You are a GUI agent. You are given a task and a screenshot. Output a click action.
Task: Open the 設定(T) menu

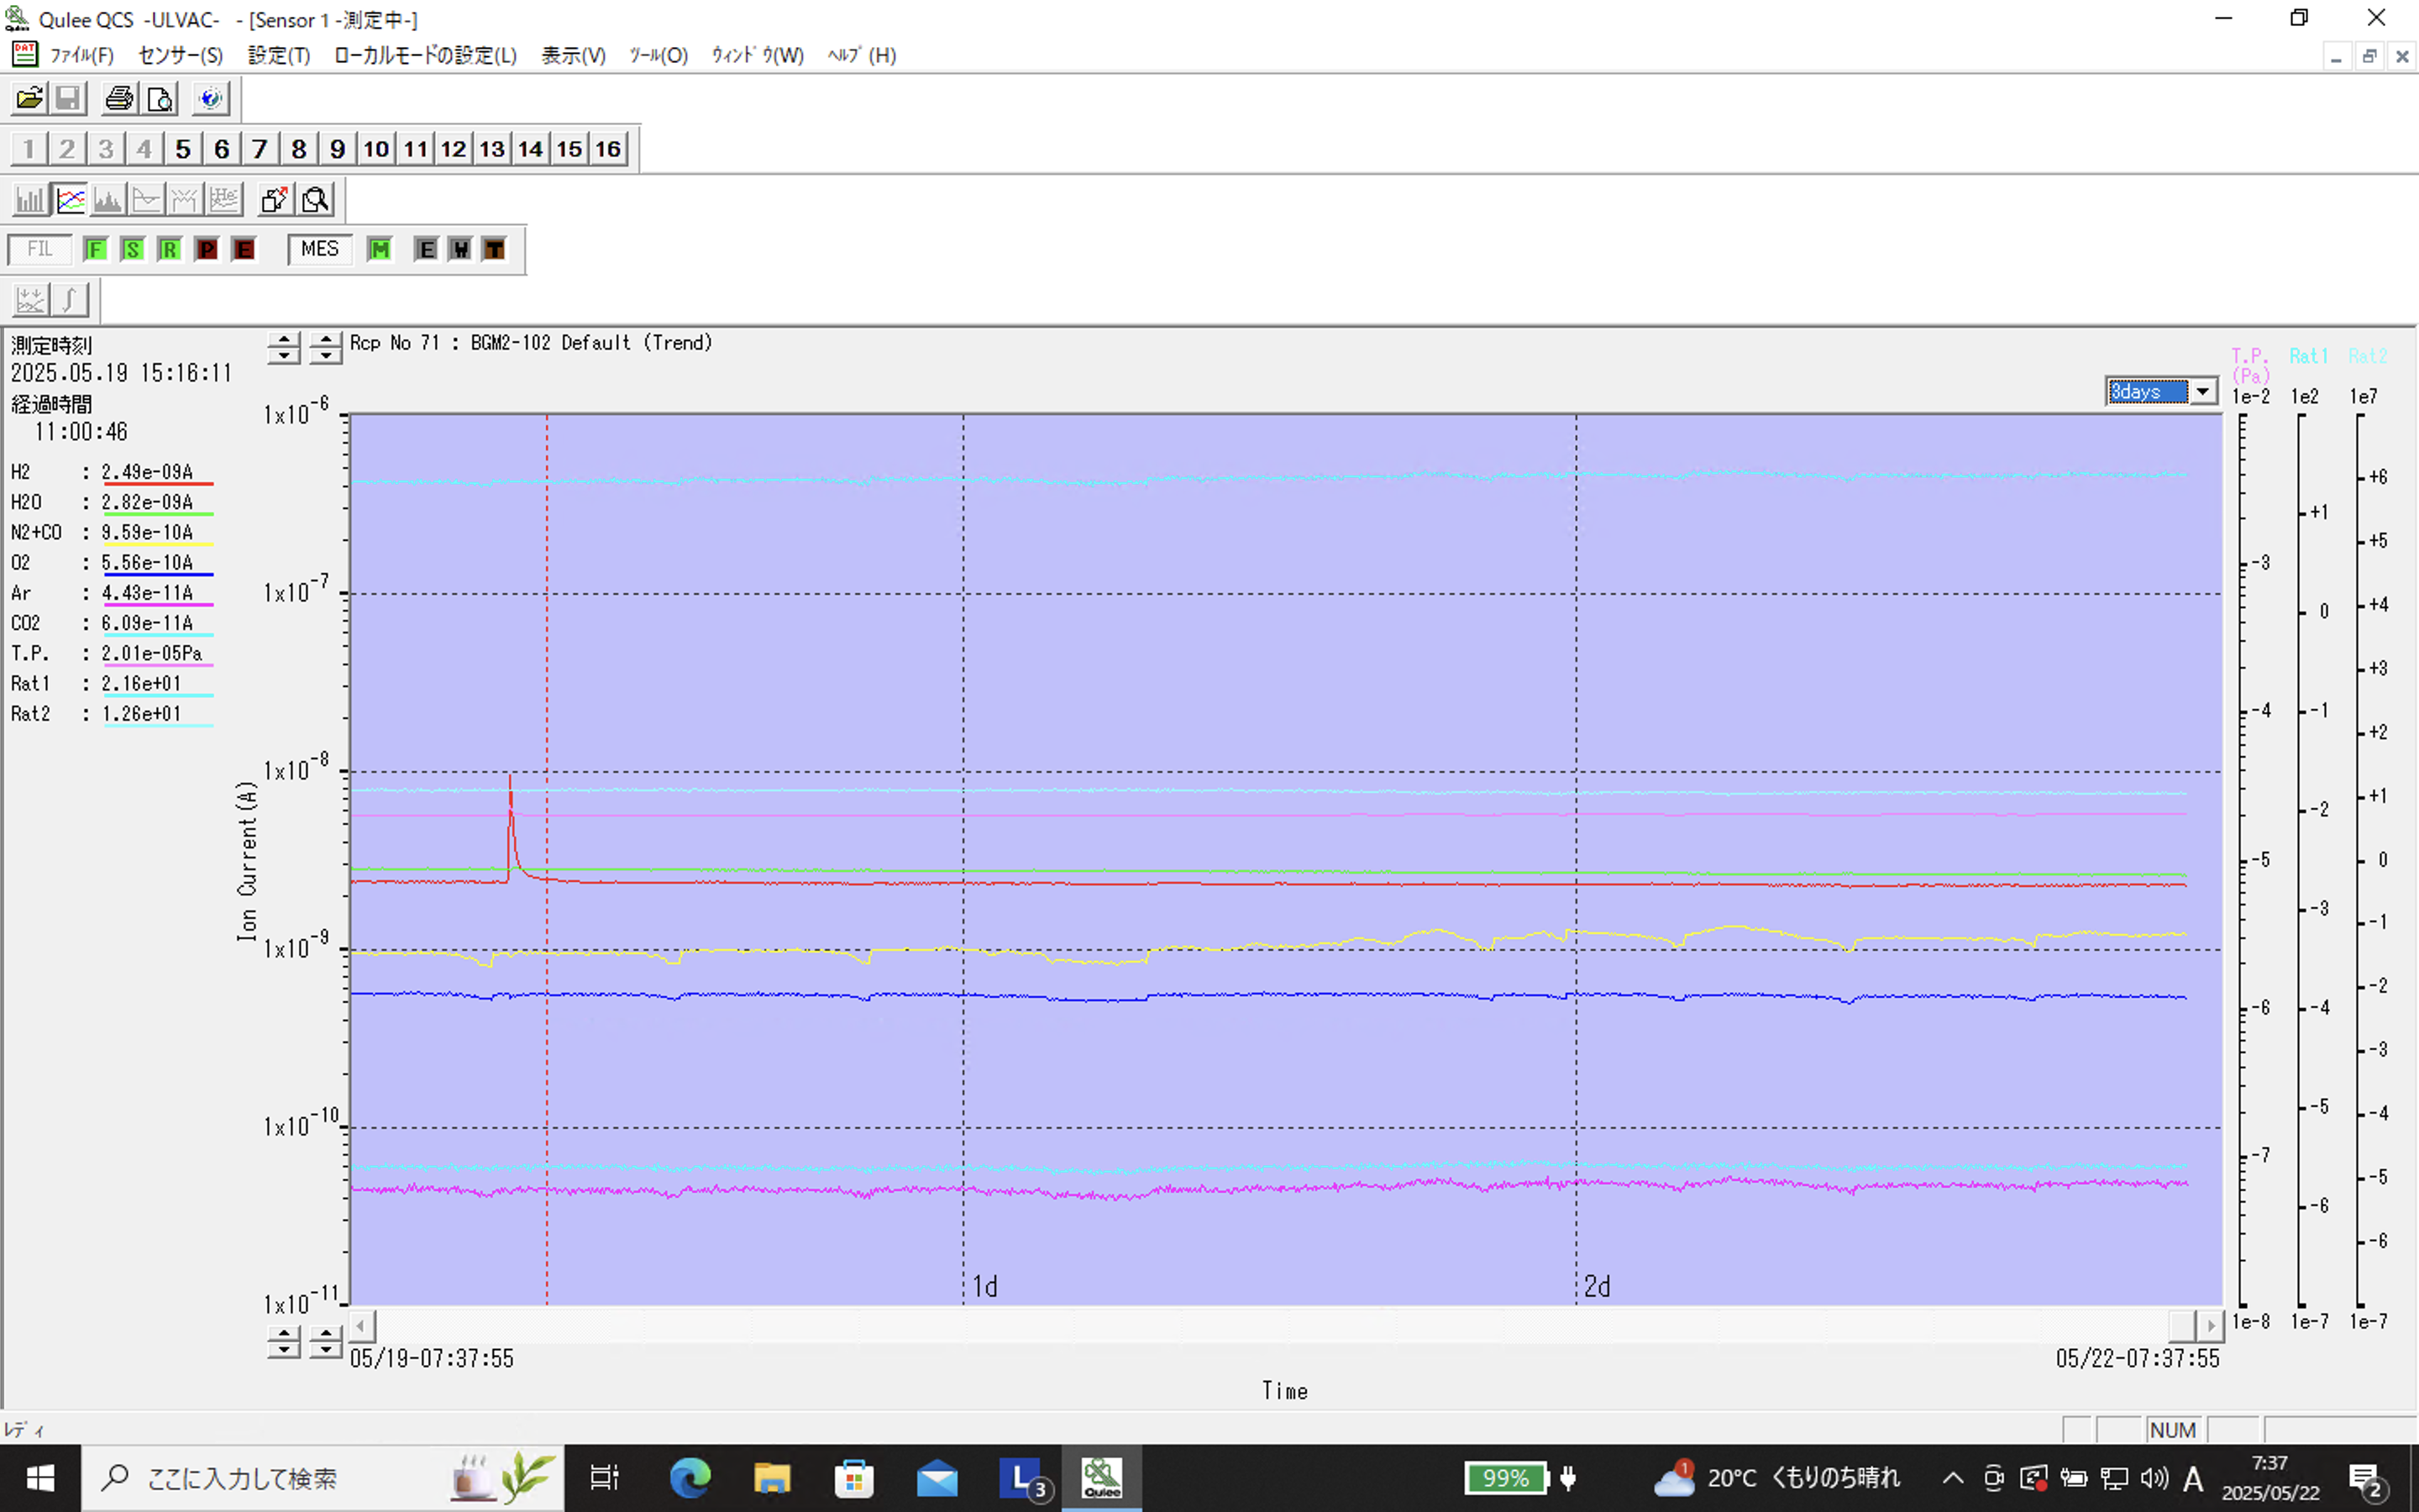coord(279,55)
